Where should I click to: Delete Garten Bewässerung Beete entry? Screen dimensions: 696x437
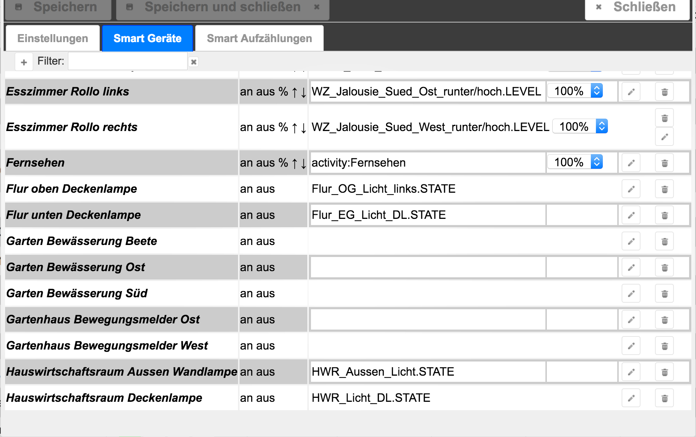click(664, 241)
